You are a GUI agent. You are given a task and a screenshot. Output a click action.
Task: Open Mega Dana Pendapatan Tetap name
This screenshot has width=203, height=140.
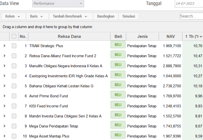54,126
